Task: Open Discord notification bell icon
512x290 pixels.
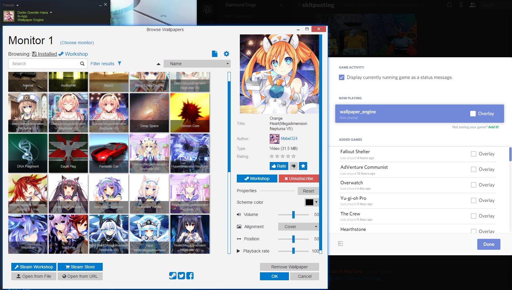Action: [x=450, y=5]
